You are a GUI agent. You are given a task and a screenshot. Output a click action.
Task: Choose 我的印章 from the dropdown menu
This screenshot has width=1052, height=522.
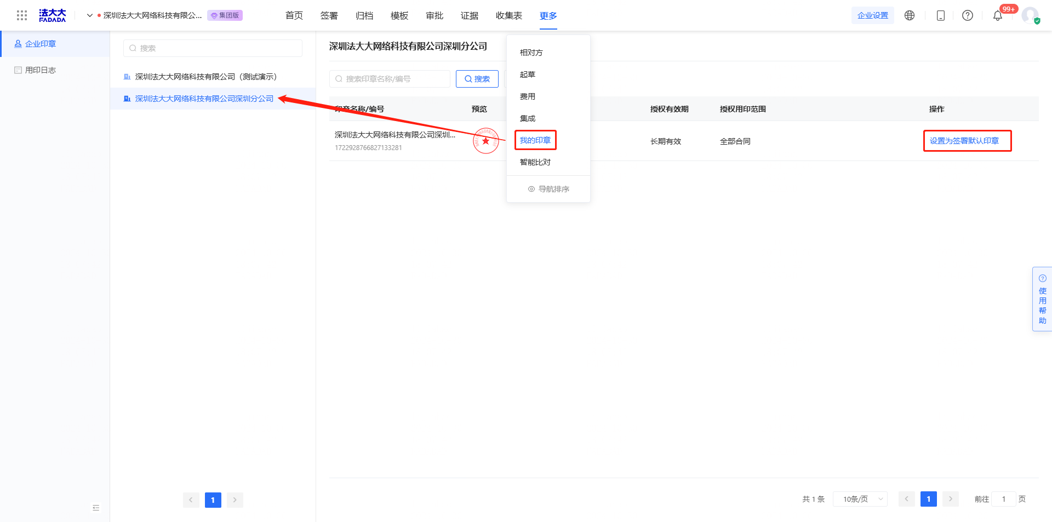click(548, 140)
